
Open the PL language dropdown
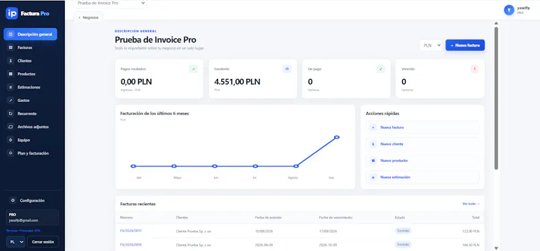click(16, 242)
